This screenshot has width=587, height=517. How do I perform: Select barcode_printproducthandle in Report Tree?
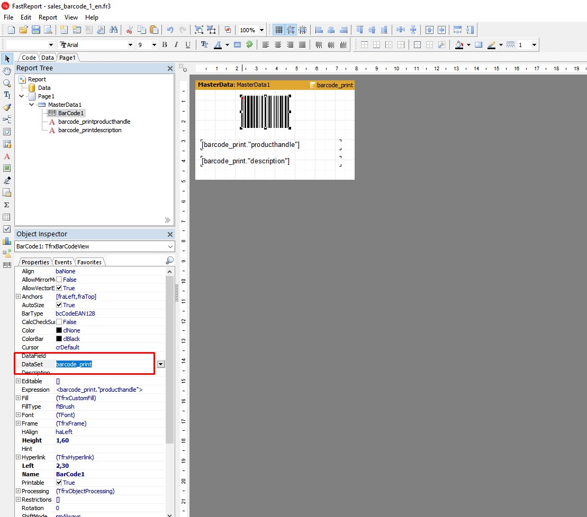(x=94, y=122)
